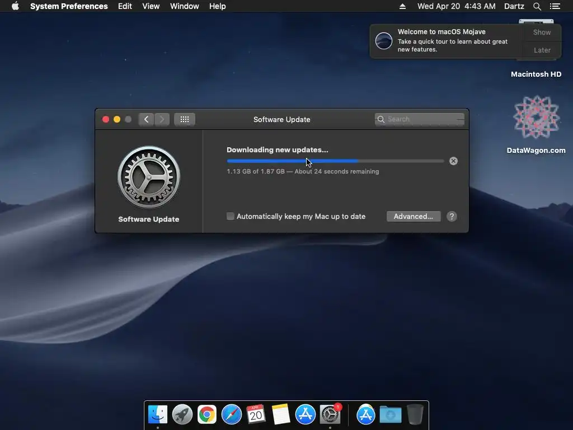Click the Search field in Software Update

tap(420, 119)
